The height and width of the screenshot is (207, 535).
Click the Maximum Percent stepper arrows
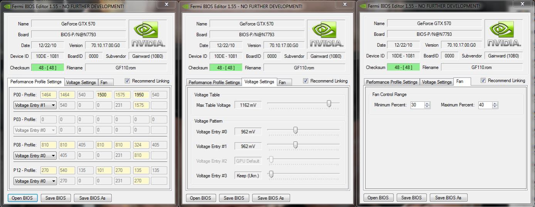[x=495, y=105]
